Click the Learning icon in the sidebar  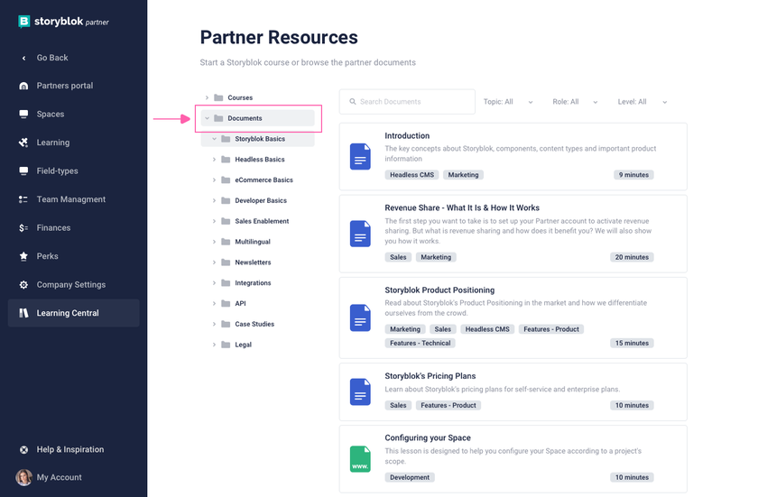[x=23, y=143]
